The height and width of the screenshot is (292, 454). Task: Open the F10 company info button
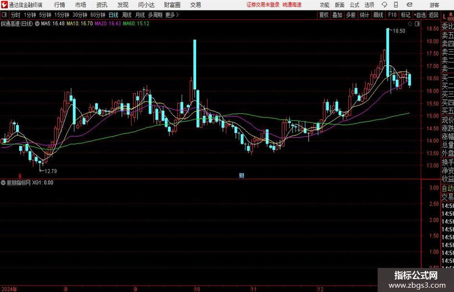(x=393, y=15)
